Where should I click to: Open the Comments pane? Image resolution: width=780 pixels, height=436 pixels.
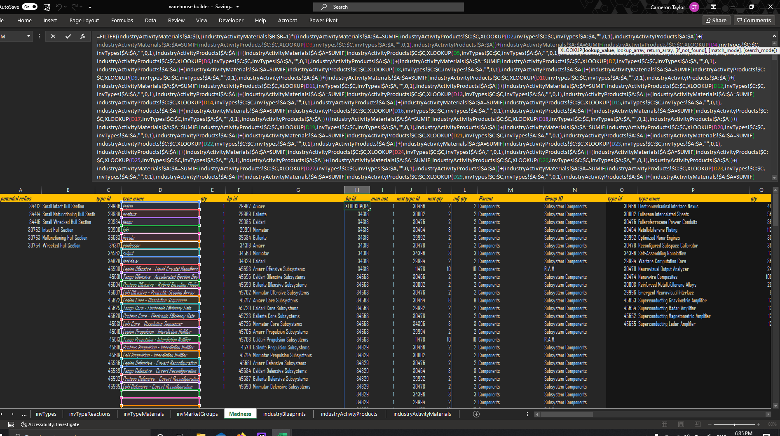[754, 20]
